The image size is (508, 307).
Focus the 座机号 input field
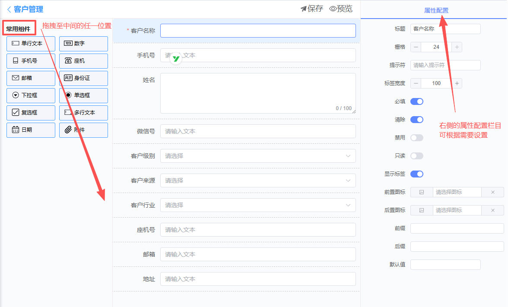(x=258, y=230)
